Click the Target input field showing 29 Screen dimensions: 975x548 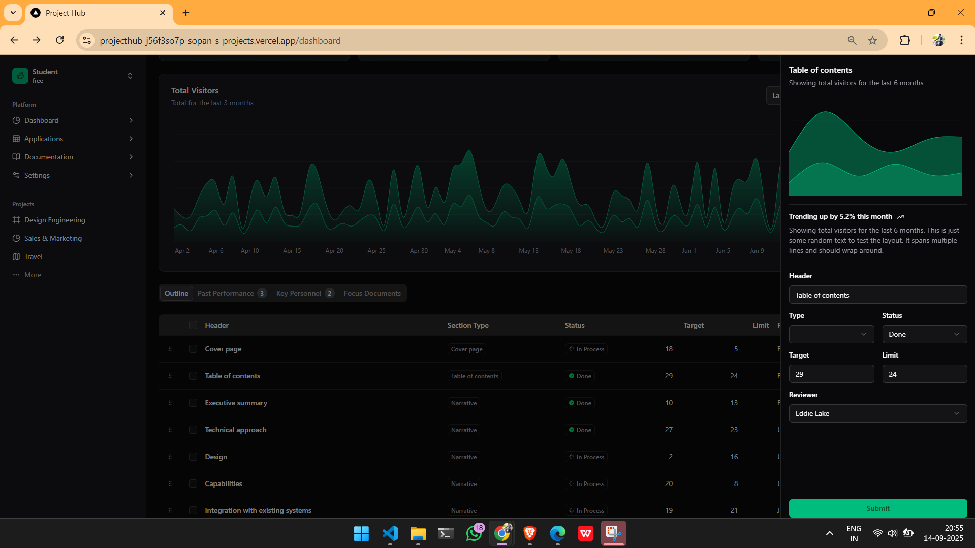831,374
